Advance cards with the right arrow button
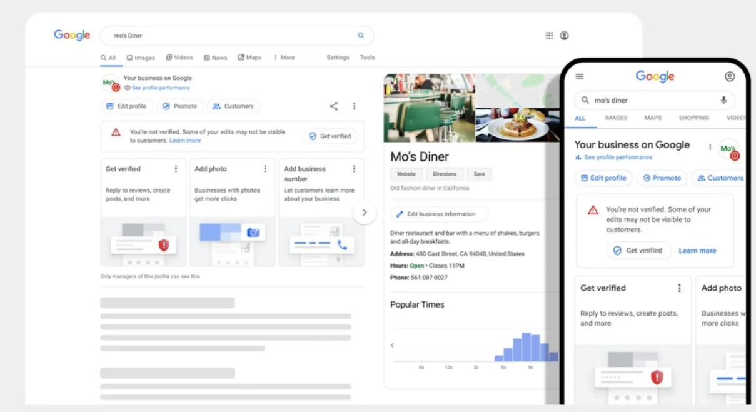The image size is (756, 412). (x=364, y=213)
